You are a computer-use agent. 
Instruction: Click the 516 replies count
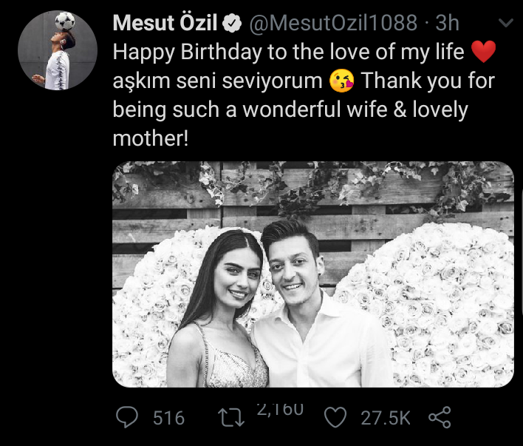point(169,418)
